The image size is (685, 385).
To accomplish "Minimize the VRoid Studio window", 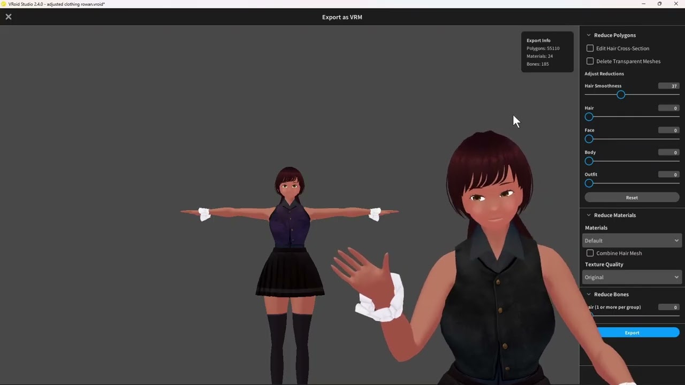I will click(x=643, y=4).
